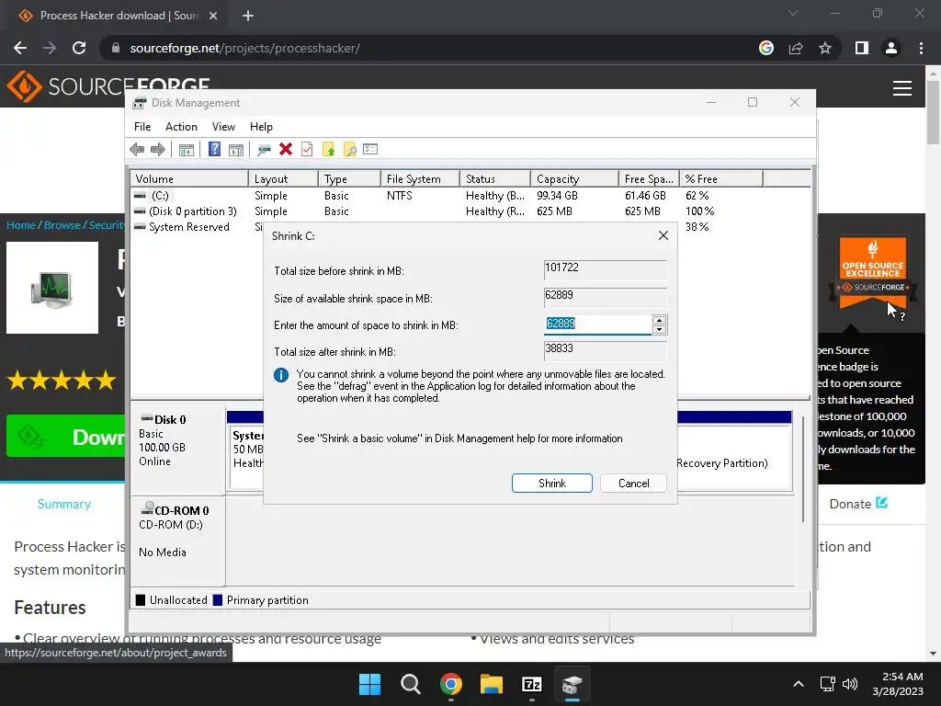
Task: Open the SourceForge hamburger menu
Action: point(902,88)
